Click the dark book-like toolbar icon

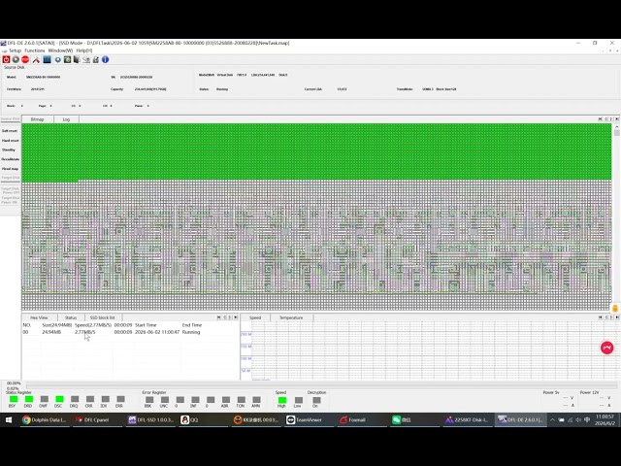click(x=77, y=59)
